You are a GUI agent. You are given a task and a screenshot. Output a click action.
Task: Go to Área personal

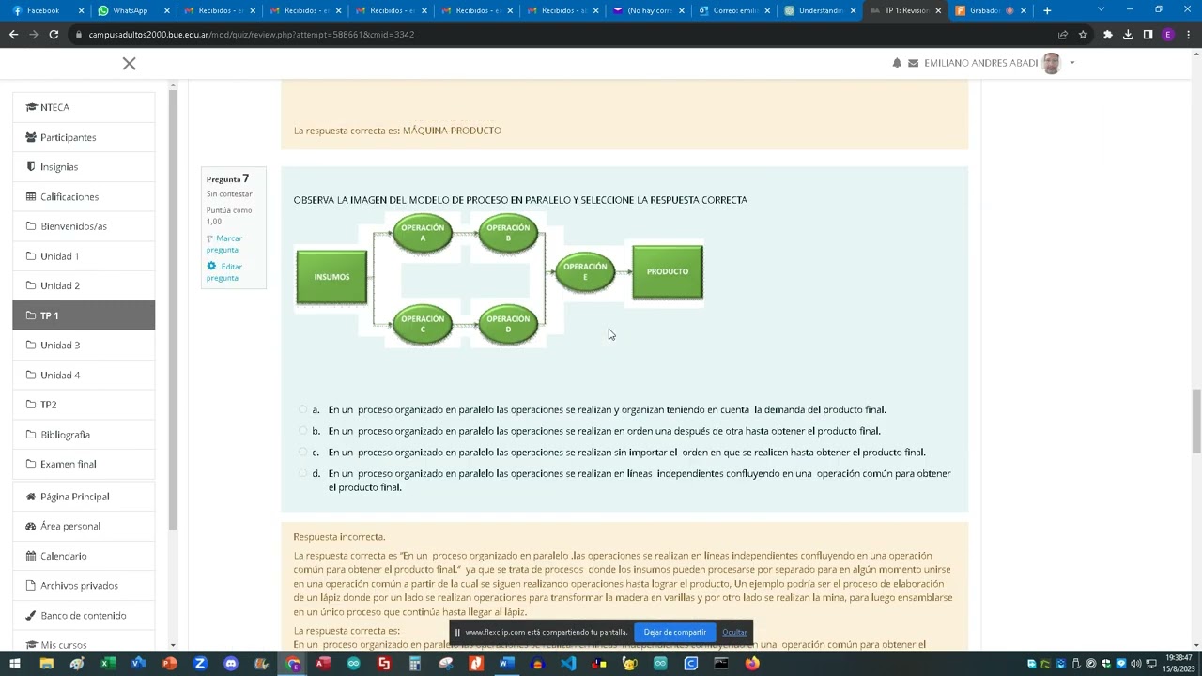(x=84, y=526)
